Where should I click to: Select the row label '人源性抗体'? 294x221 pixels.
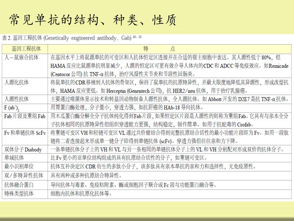16,99
